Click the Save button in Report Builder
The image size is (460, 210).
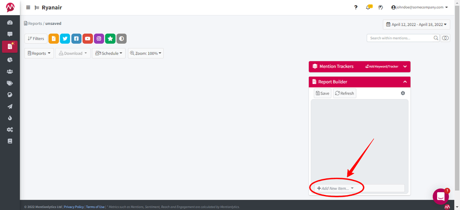[322, 93]
